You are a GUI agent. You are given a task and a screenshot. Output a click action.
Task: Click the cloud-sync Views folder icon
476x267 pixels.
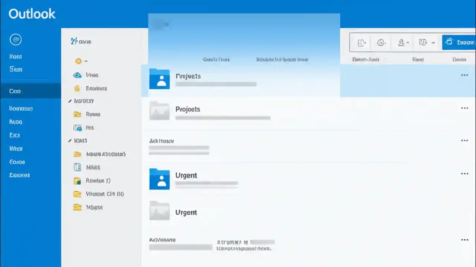pyautogui.click(x=77, y=75)
